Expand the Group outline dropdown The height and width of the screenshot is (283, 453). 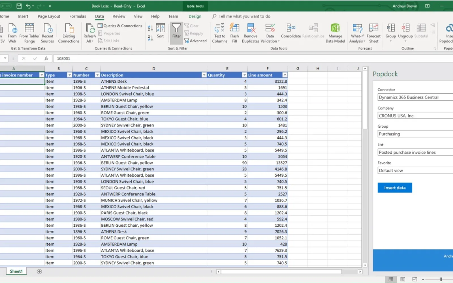coord(391,41)
